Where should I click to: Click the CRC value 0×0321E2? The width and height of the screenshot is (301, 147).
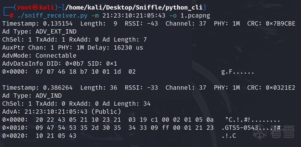point(281,88)
